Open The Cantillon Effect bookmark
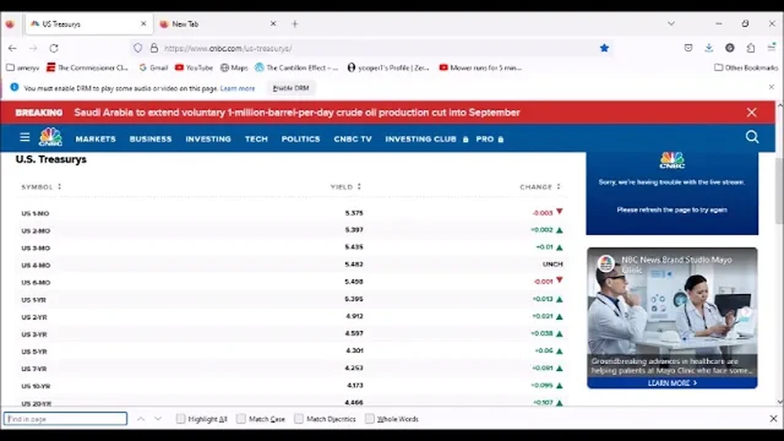The height and width of the screenshot is (441, 784). click(296, 67)
